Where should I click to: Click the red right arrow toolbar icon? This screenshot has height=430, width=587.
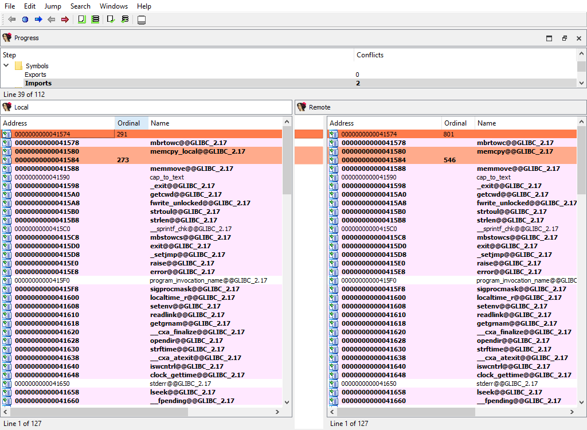pyautogui.click(x=65, y=19)
